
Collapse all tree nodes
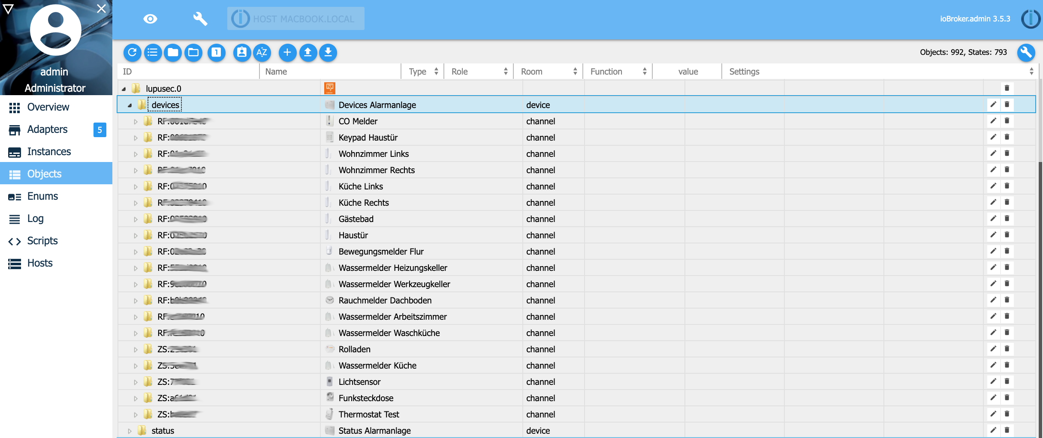click(173, 52)
